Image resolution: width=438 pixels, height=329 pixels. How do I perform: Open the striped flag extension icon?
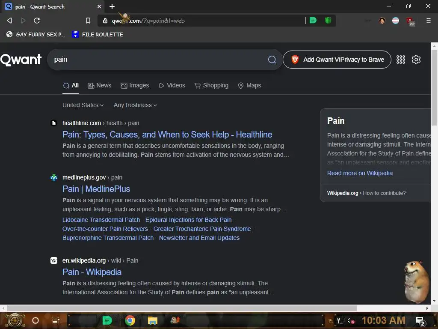click(396, 21)
